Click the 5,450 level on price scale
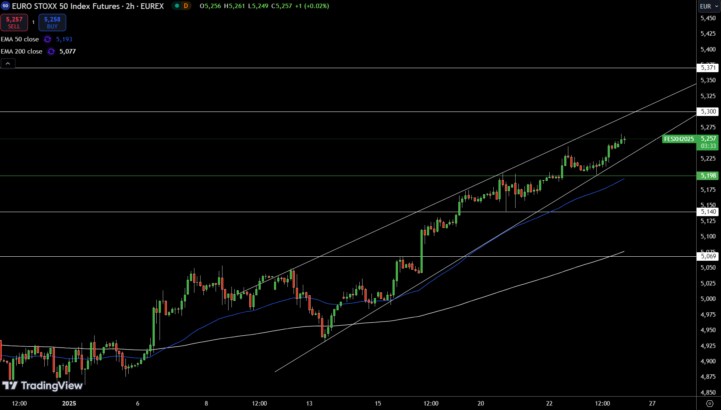Viewport: 721px width, 410px height. (708, 18)
